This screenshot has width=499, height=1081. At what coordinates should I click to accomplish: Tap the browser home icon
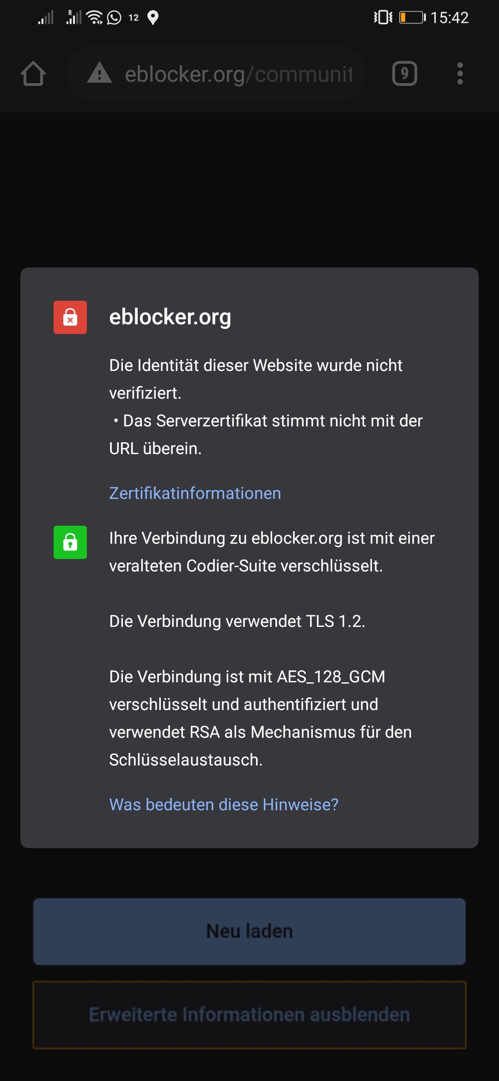pyautogui.click(x=33, y=74)
